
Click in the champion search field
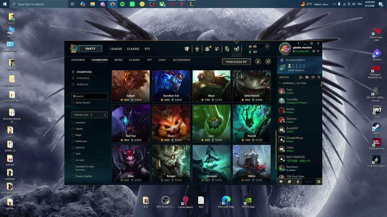89,96
